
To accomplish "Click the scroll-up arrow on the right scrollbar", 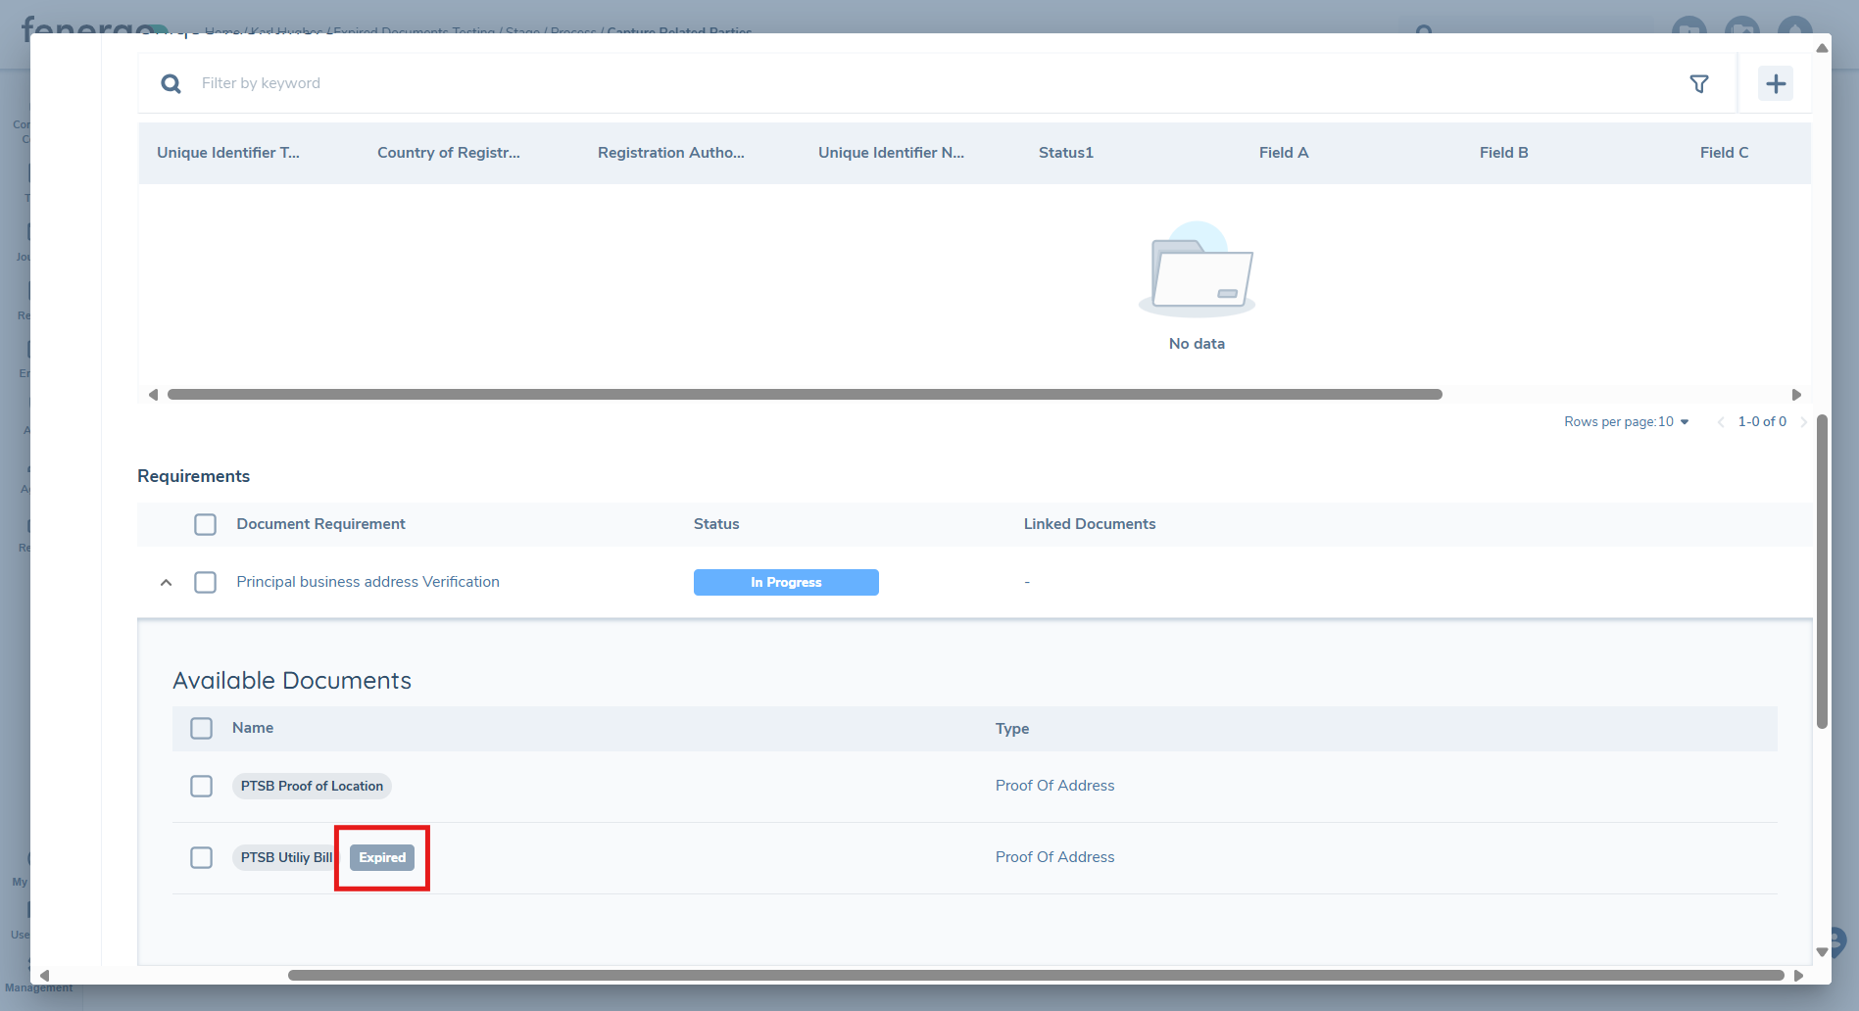I will coord(1821,47).
